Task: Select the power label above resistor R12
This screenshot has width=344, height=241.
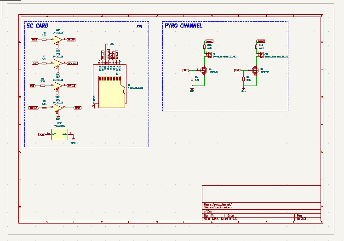Action: pyautogui.click(x=261, y=41)
